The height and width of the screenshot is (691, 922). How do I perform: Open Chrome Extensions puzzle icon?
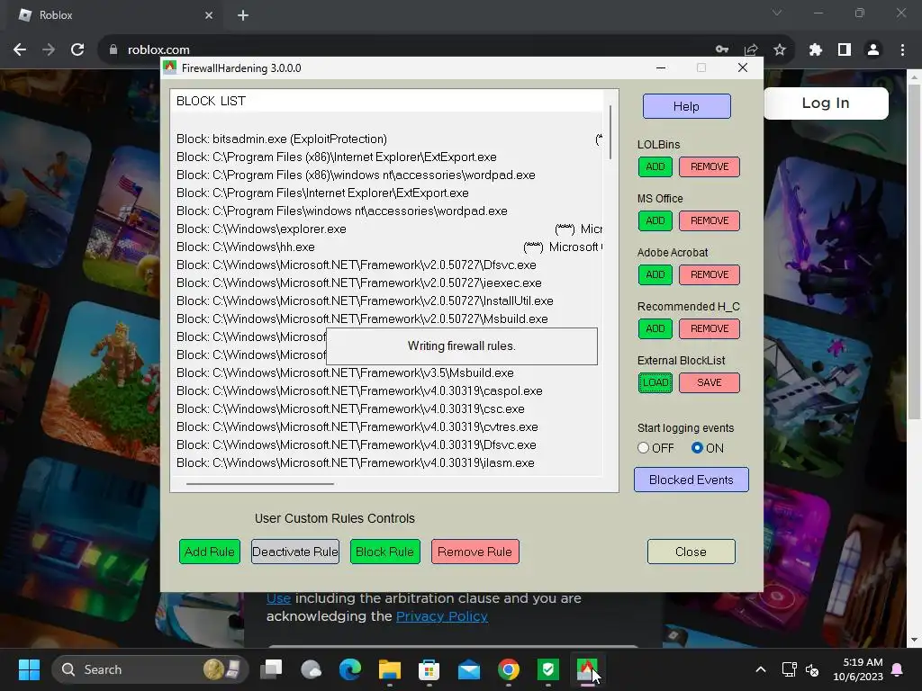point(816,50)
